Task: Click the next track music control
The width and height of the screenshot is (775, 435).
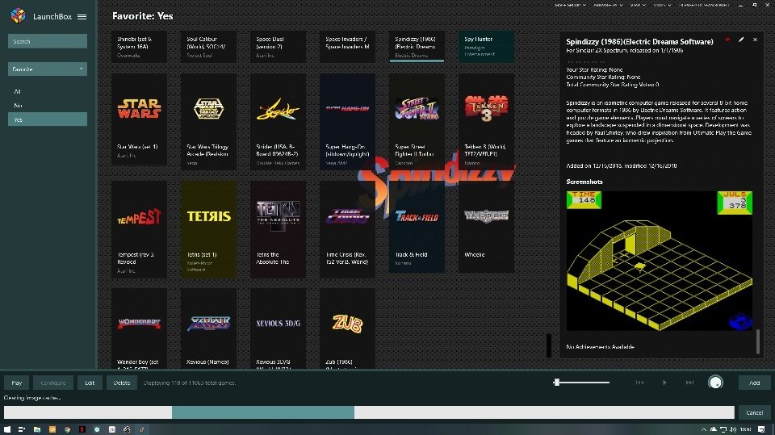Action: pyautogui.click(x=689, y=383)
